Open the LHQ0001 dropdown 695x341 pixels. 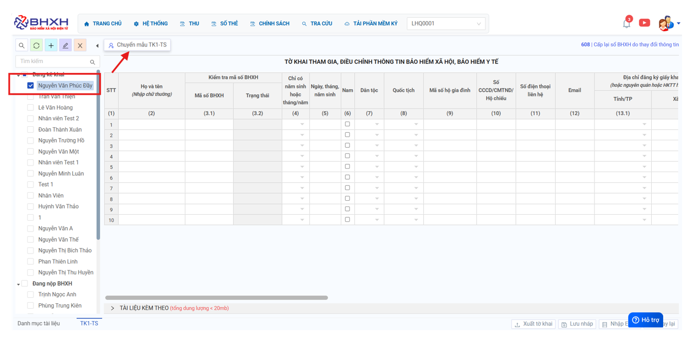(x=446, y=24)
